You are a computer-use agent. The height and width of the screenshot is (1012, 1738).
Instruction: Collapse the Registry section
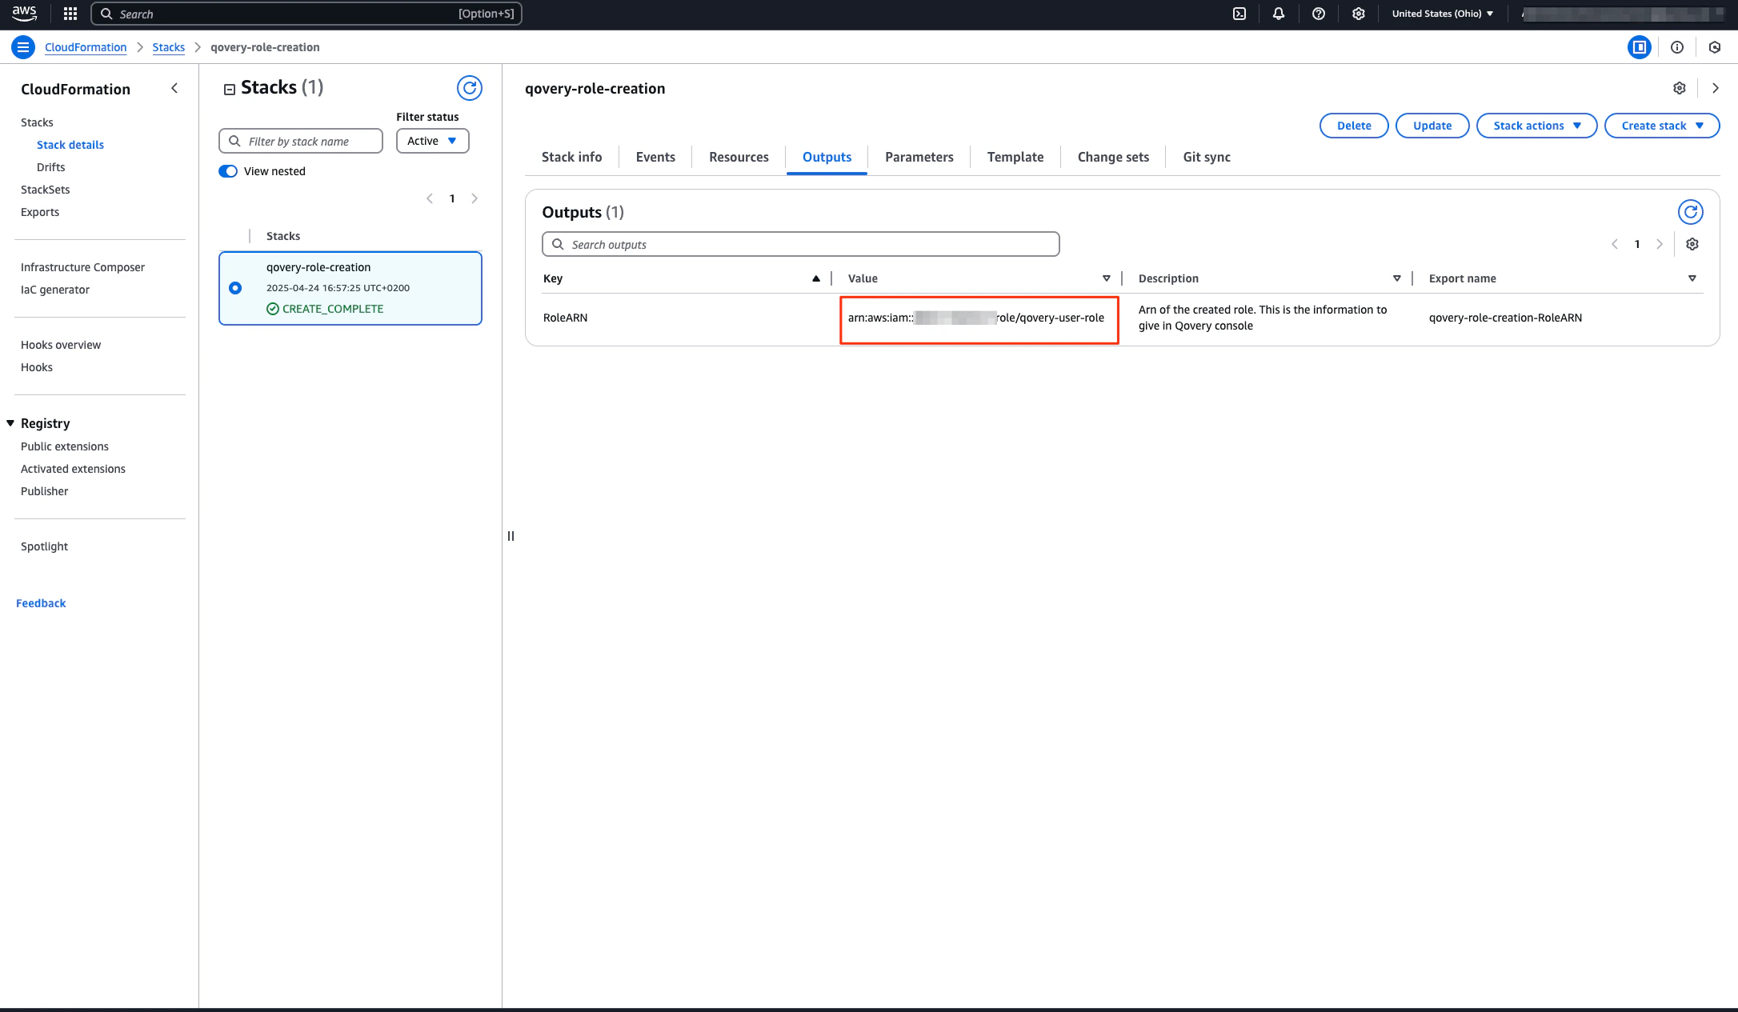click(10, 423)
